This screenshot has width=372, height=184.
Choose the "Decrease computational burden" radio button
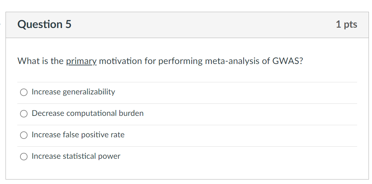(x=24, y=114)
